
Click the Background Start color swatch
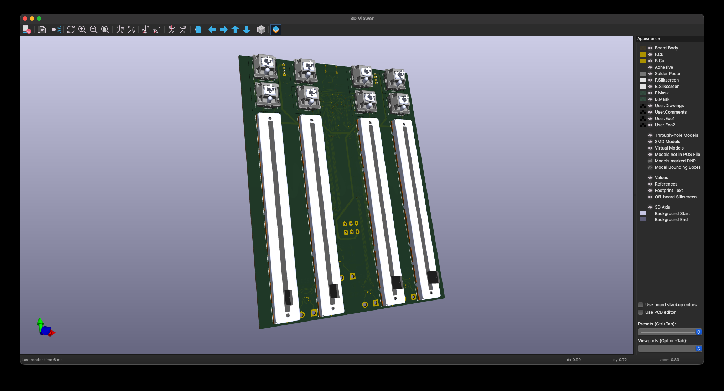[x=643, y=214]
